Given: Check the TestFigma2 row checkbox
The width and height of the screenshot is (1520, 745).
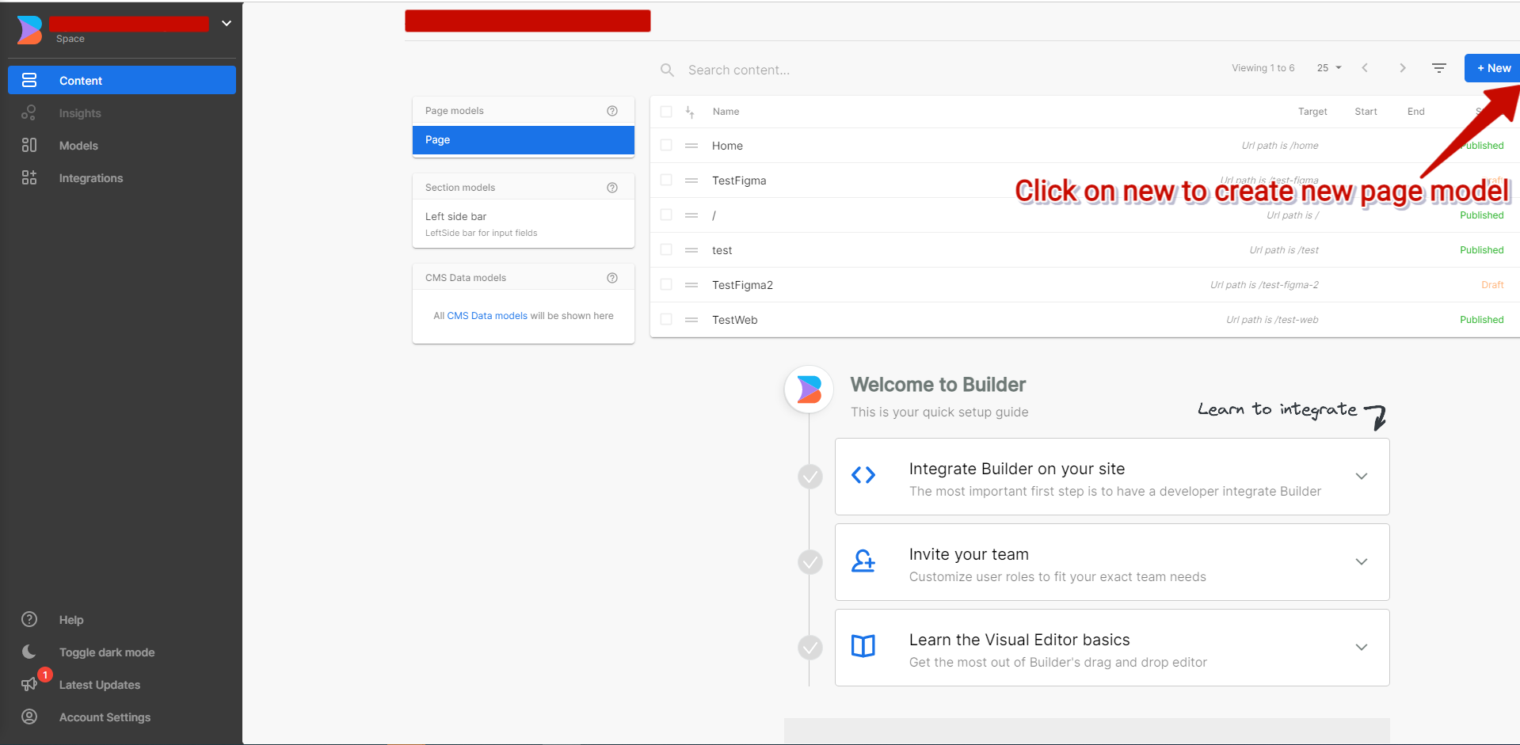Looking at the screenshot, I should [666, 284].
